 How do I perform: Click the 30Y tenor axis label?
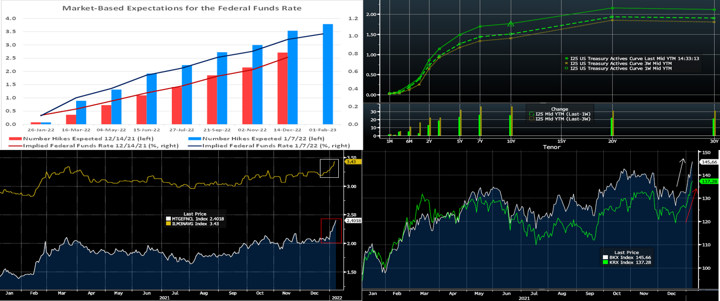[x=714, y=141]
